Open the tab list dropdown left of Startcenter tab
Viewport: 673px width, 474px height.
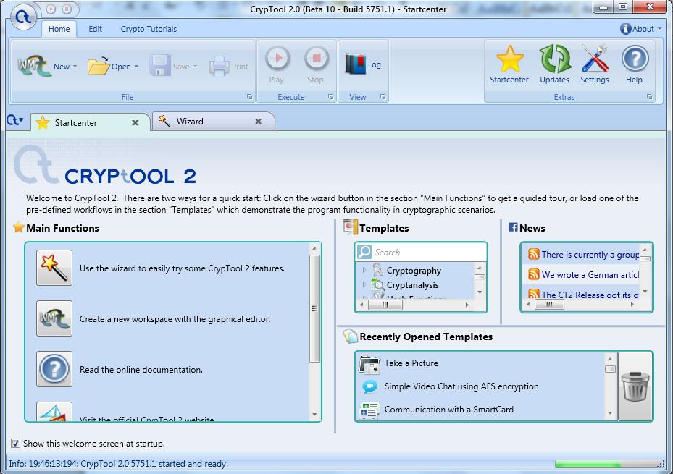[15, 121]
